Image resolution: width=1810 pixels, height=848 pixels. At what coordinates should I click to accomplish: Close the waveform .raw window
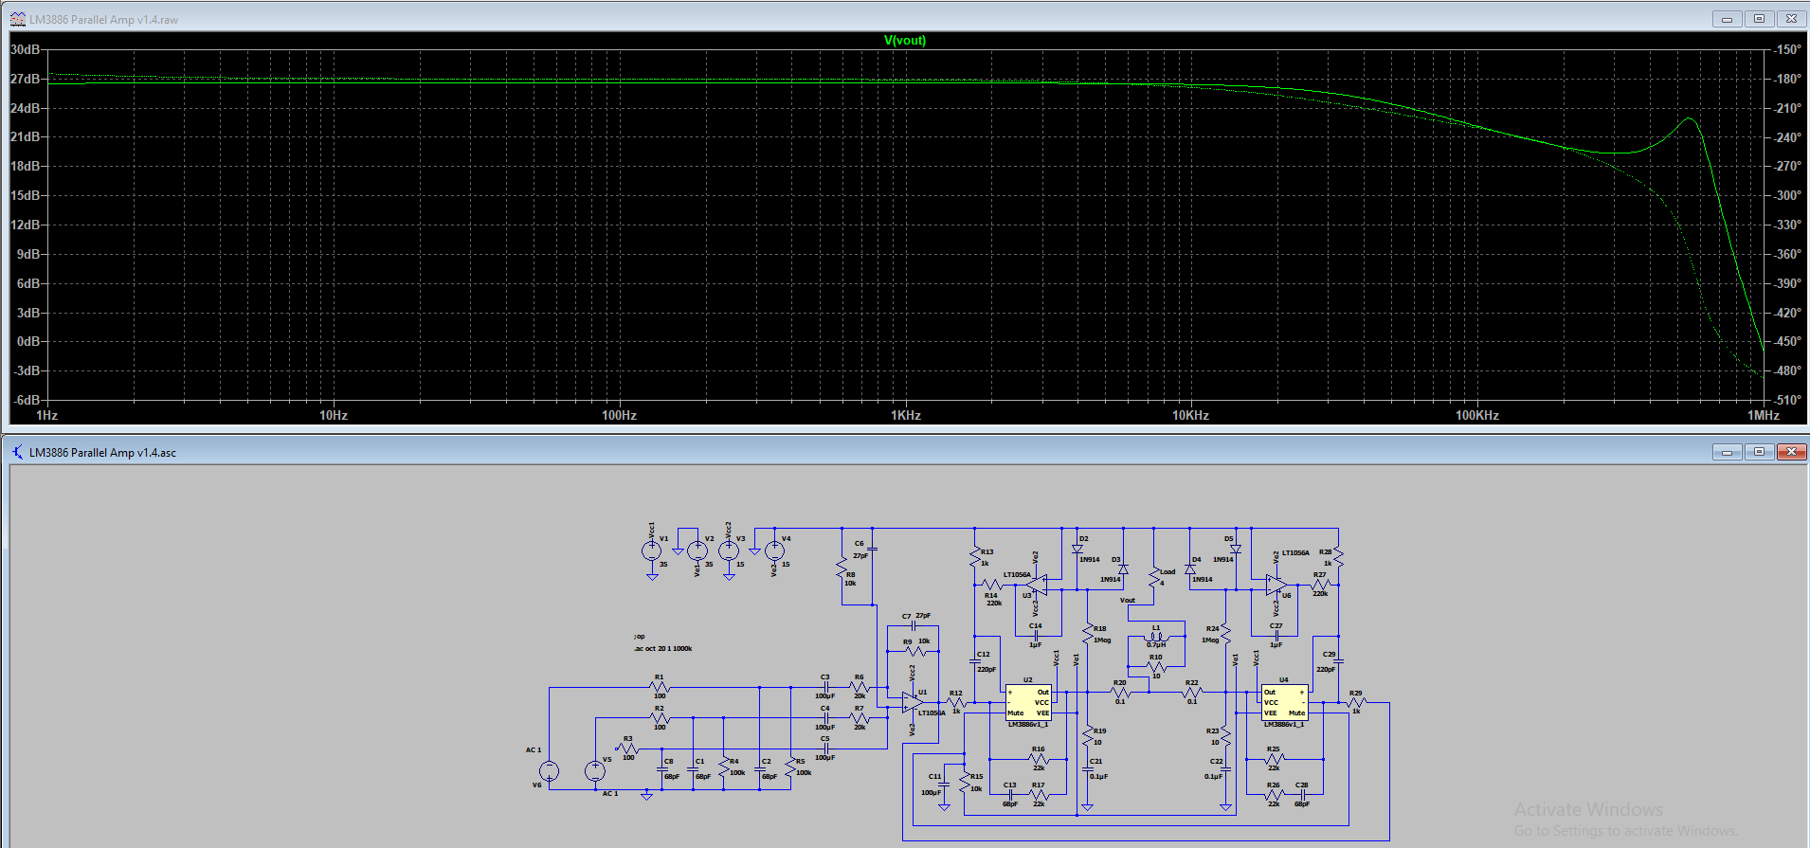(1791, 19)
